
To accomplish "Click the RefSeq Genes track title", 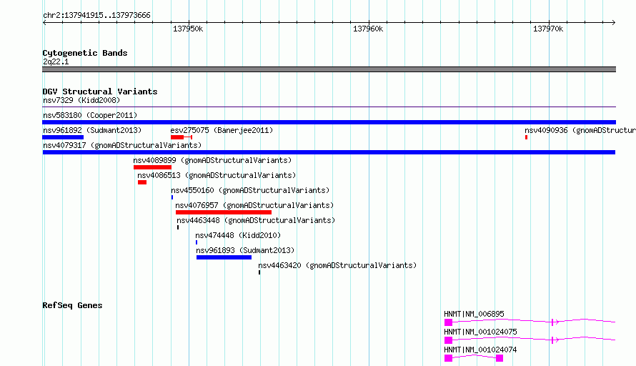I will click(72, 305).
